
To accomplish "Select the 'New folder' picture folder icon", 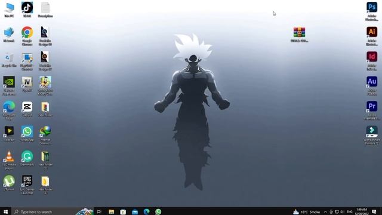I will click(x=45, y=109).
